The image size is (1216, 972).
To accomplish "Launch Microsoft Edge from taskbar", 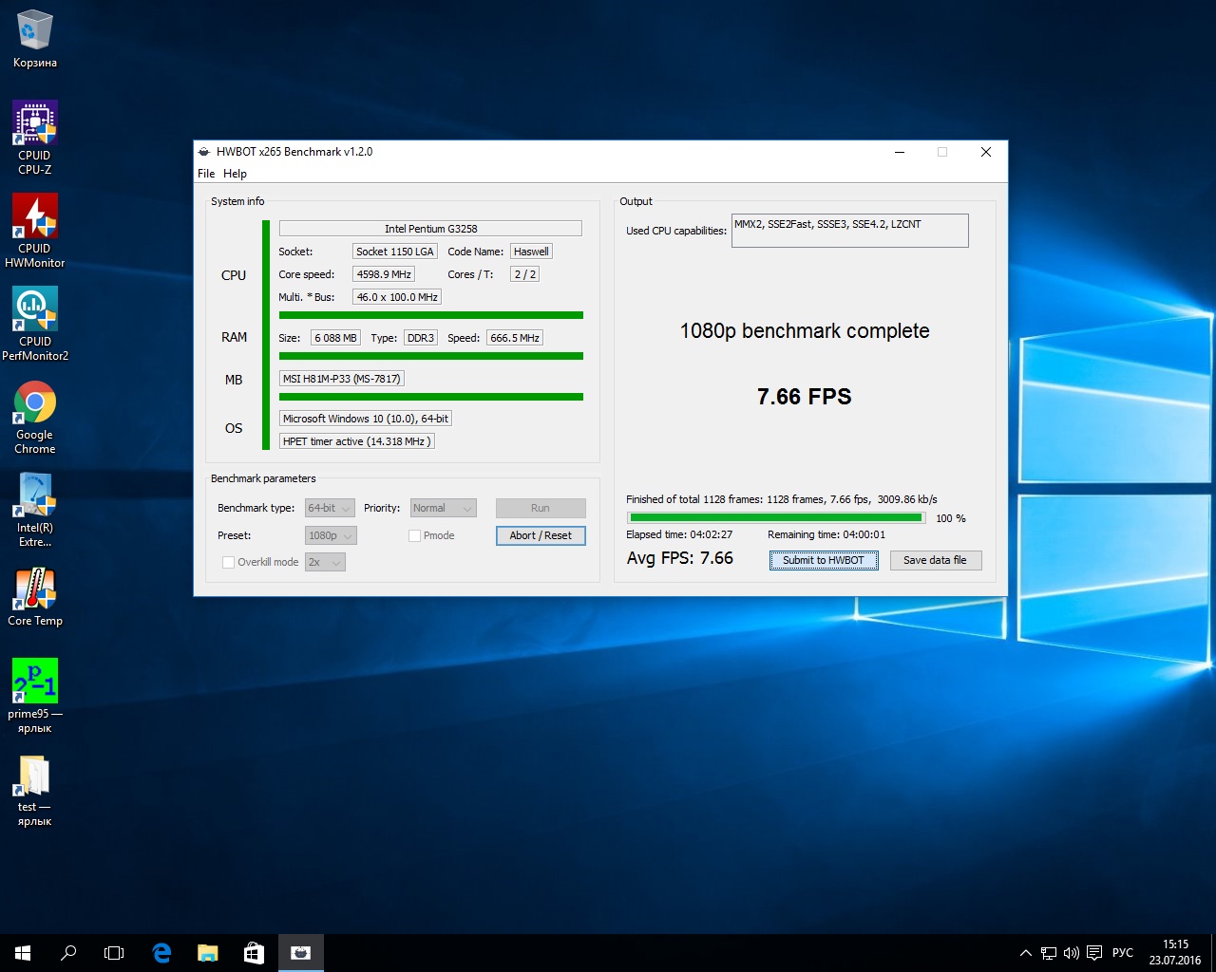I will coord(161,953).
